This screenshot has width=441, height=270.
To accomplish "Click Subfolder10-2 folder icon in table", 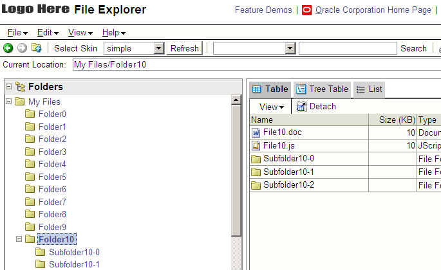I will (x=256, y=185).
